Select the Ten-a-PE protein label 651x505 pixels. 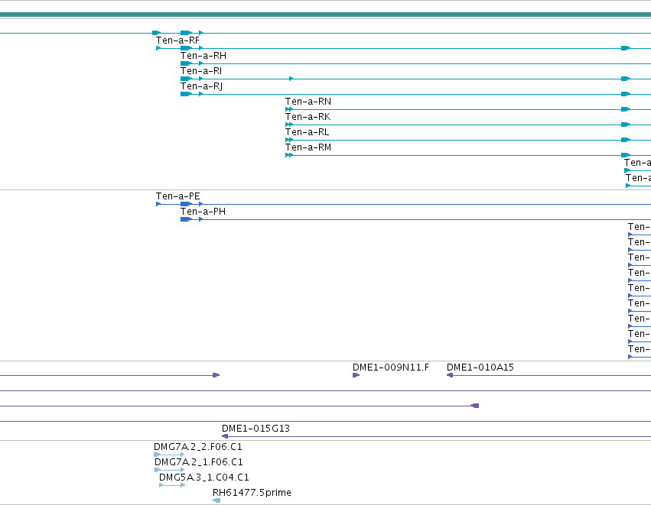pyautogui.click(x=177, y=196)
